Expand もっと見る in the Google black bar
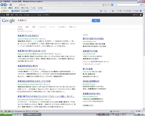This screenshot has height=116, width=145. (x=46, y=15)
